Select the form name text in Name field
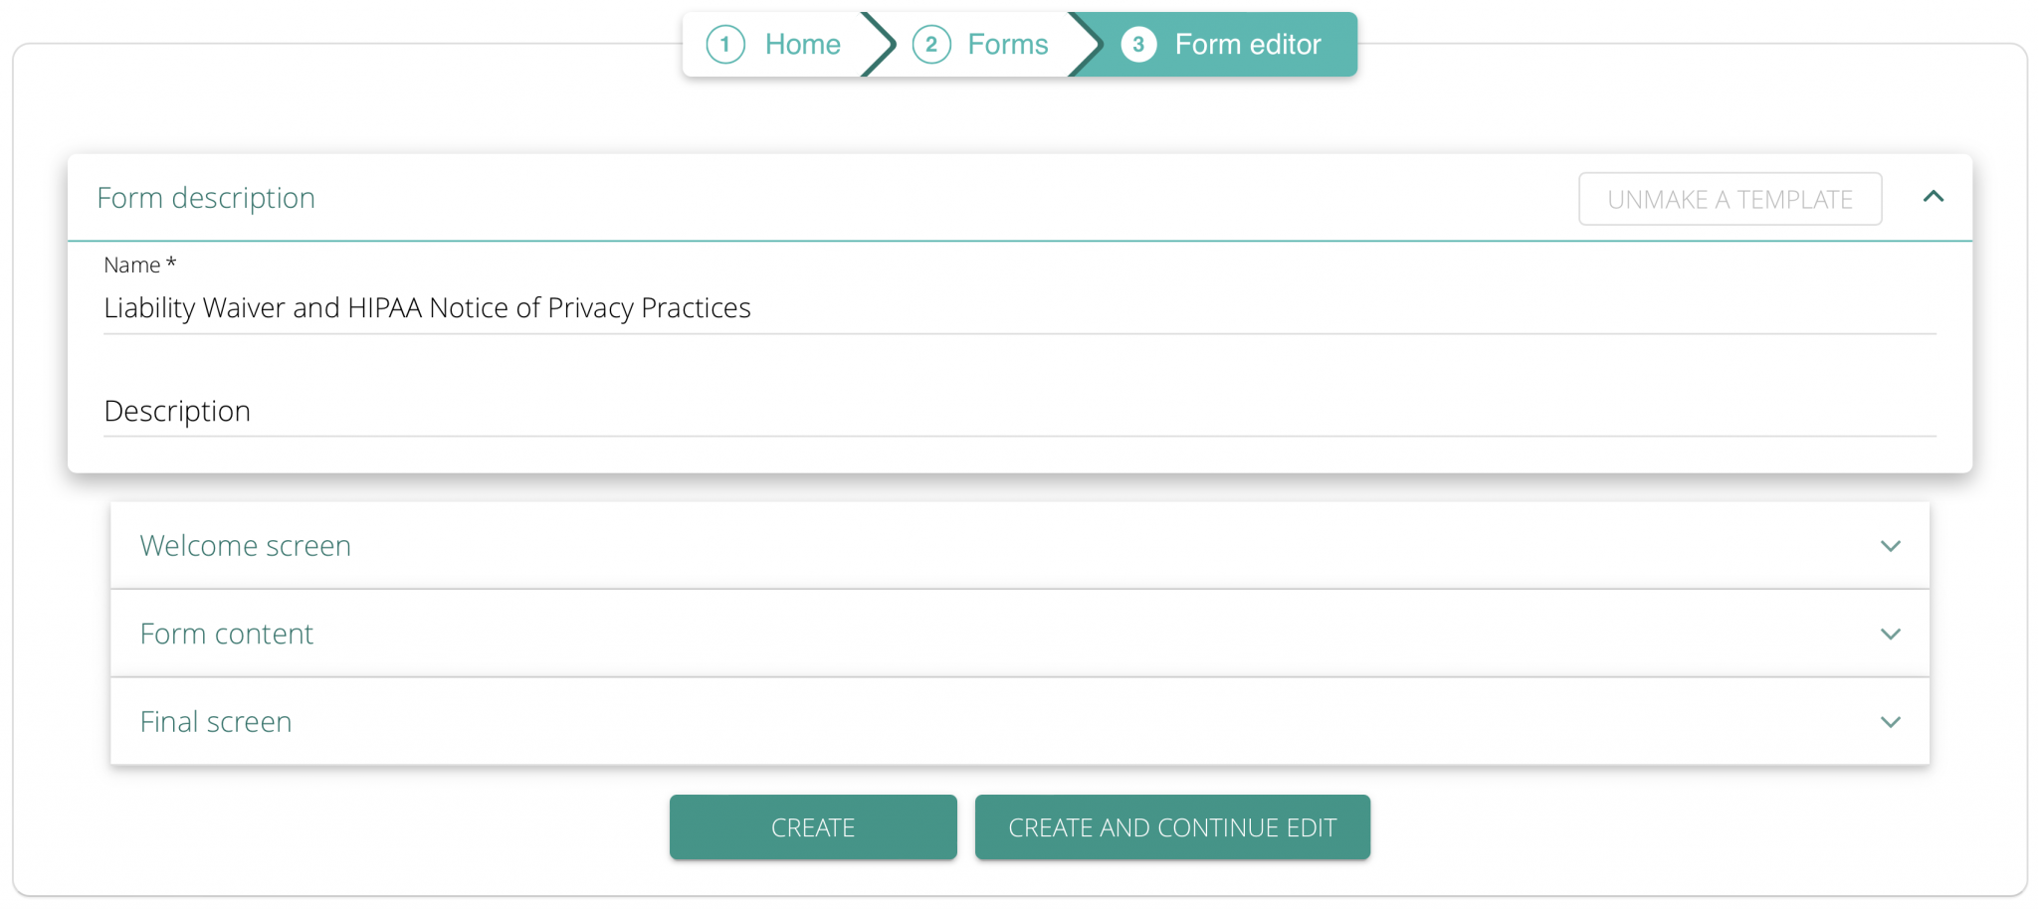The width and height of the screenshot is (2038, 909). tap(426, 308)
